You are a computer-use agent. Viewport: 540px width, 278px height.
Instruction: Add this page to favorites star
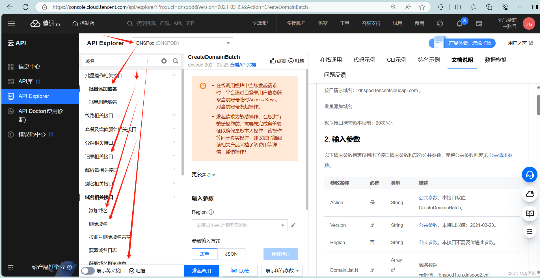click(x=422, y=7)
